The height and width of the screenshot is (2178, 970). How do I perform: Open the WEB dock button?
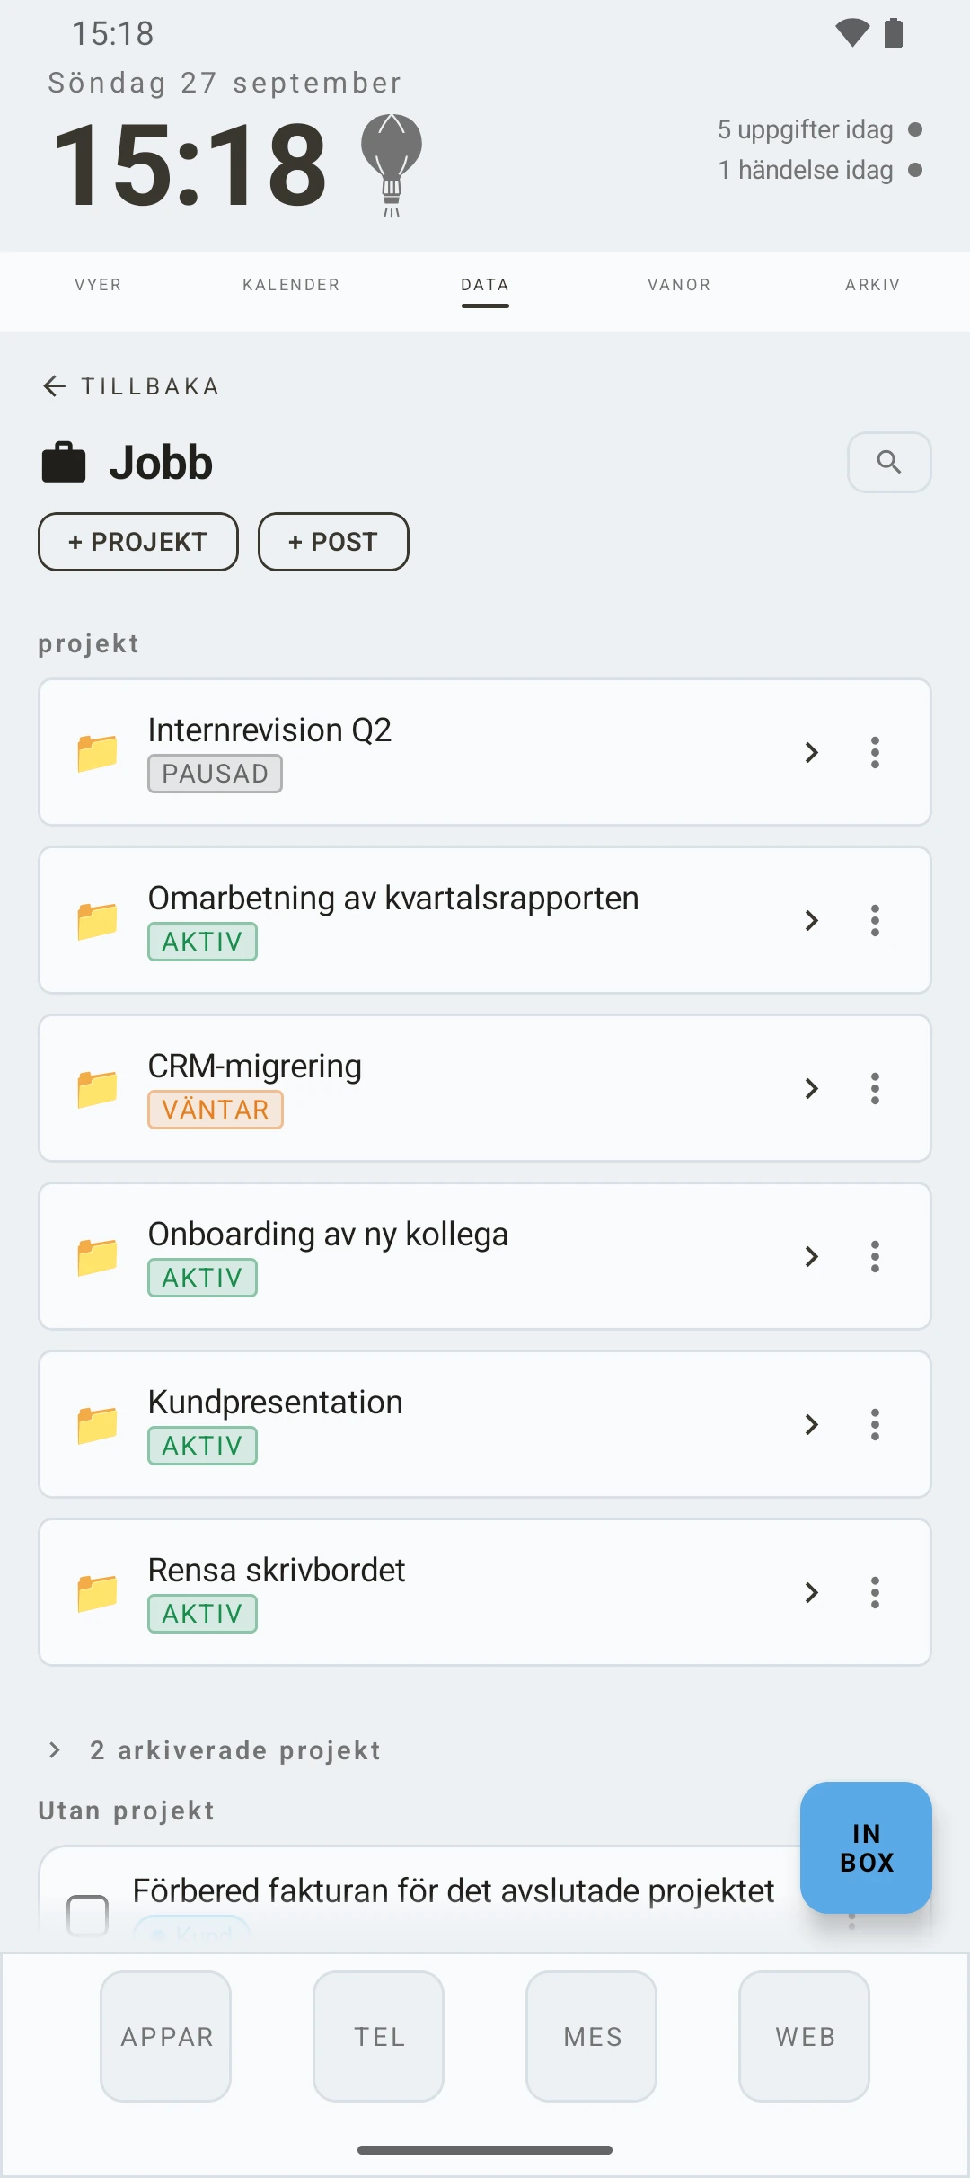coord(805,2036)
